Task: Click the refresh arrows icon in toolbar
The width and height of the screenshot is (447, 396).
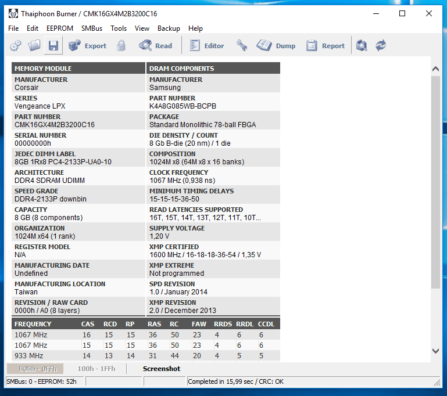Action: click(381, 45)
